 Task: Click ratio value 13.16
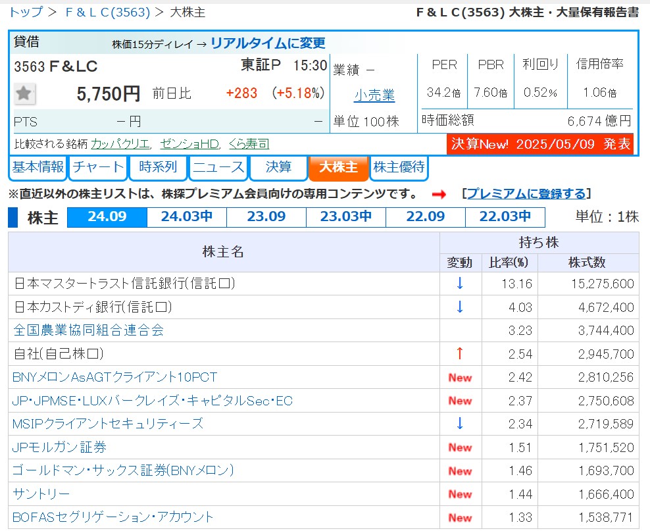coord(517,284)
